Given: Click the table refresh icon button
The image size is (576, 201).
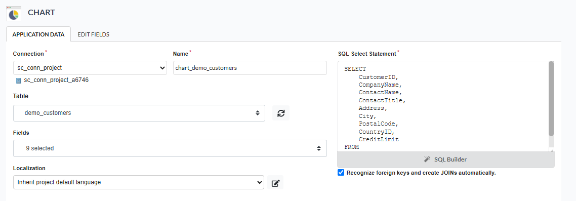Looking at the screenshot, I should [281, 113].
